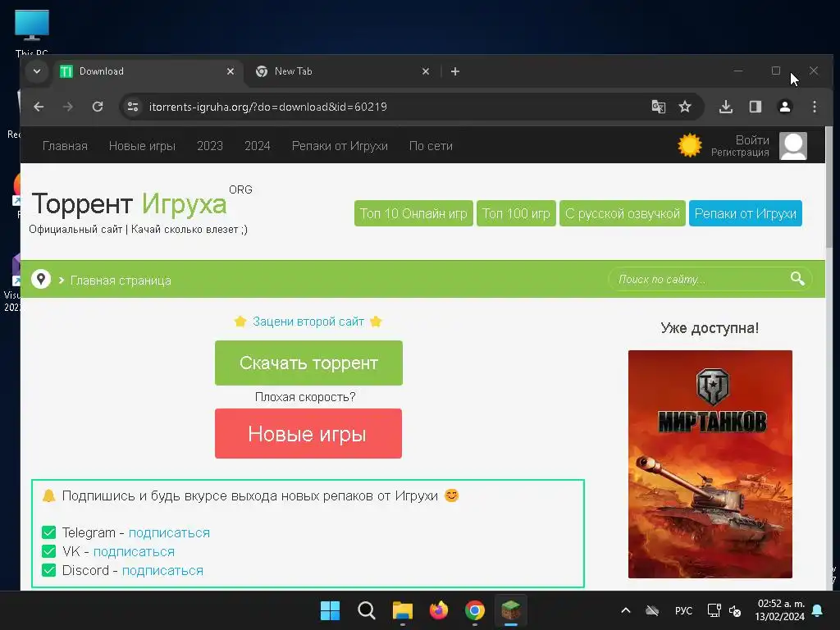840x630 pixels.
Task: Switch to the Download tab
Action: 148,71
